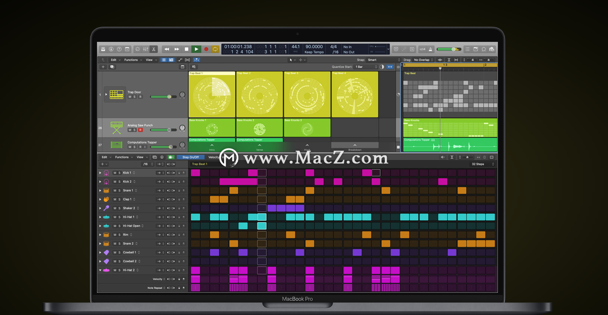This screenshot has height=315, width=608.
Task: Open the Quantize Start dropdown set to 1 Bar
Action: tap(366, 67)
